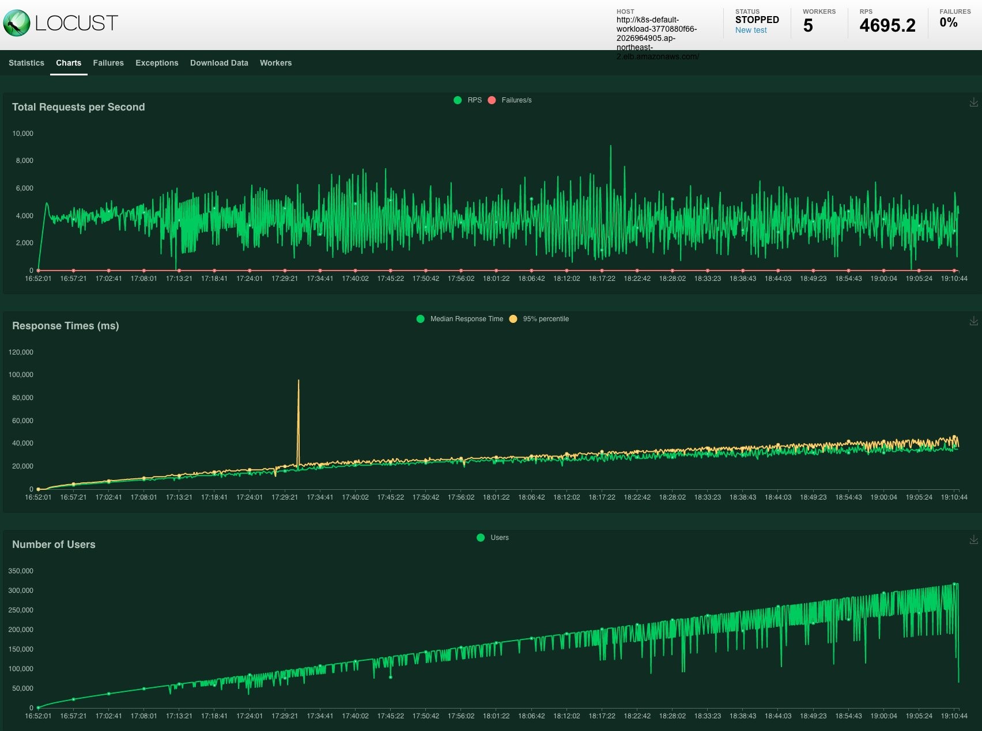Click the tallest RPS spike in chart
This screenshot has height=731, width=982.
tap(611, 147)
